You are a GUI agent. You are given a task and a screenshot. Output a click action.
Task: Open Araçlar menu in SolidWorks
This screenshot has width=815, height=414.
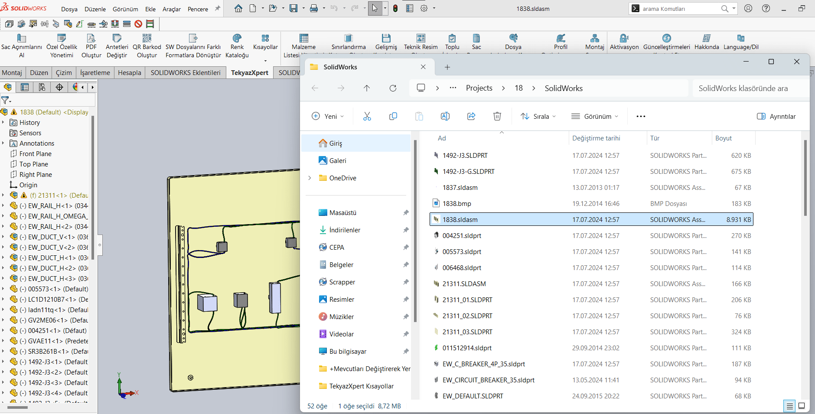tap(172, 9)
